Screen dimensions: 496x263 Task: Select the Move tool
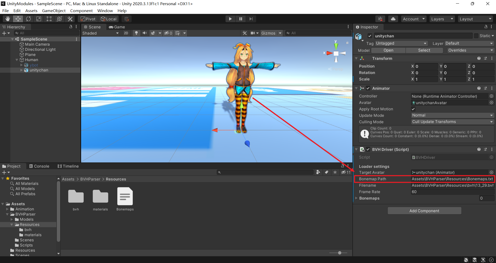pos(18,19)
